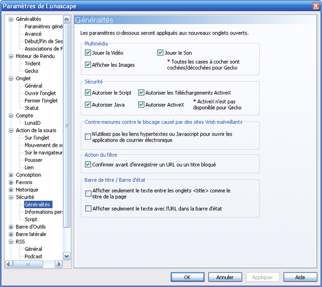Select the Historique category label
Screen dimensions: 322x287
pos(27,189)
